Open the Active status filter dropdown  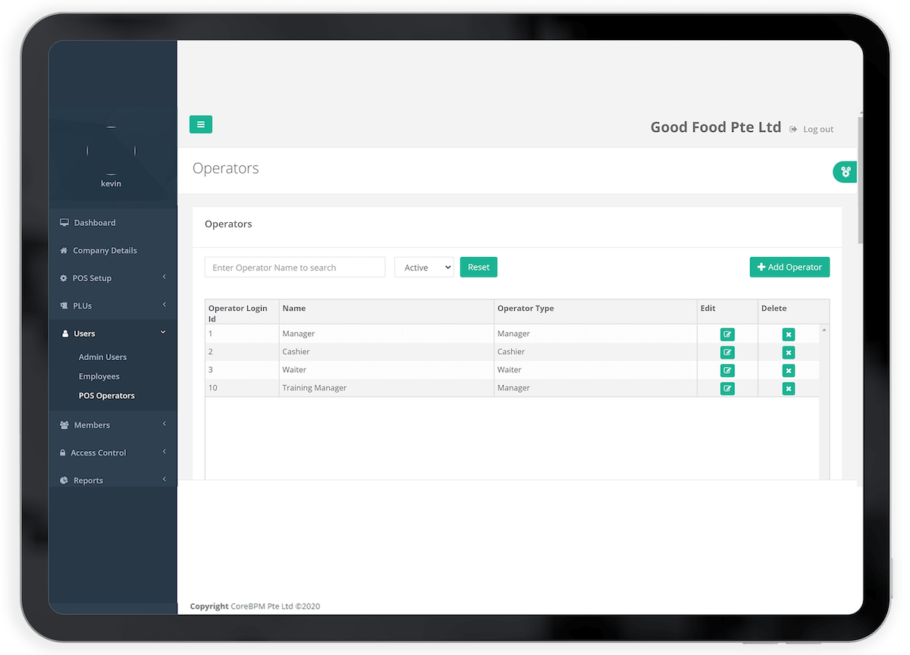click(x=424, y=268)
